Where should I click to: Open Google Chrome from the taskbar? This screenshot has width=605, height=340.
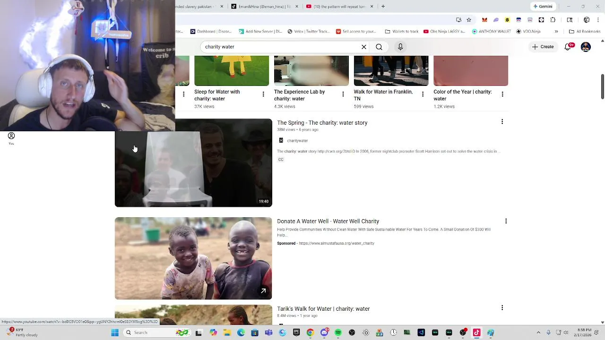pos(310,332)
